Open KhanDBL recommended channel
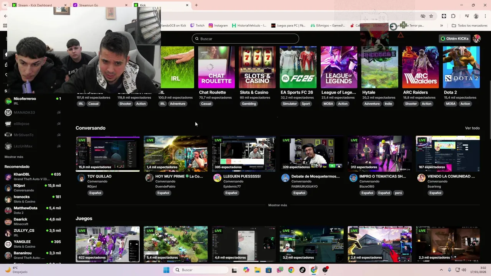 point(33,176)
